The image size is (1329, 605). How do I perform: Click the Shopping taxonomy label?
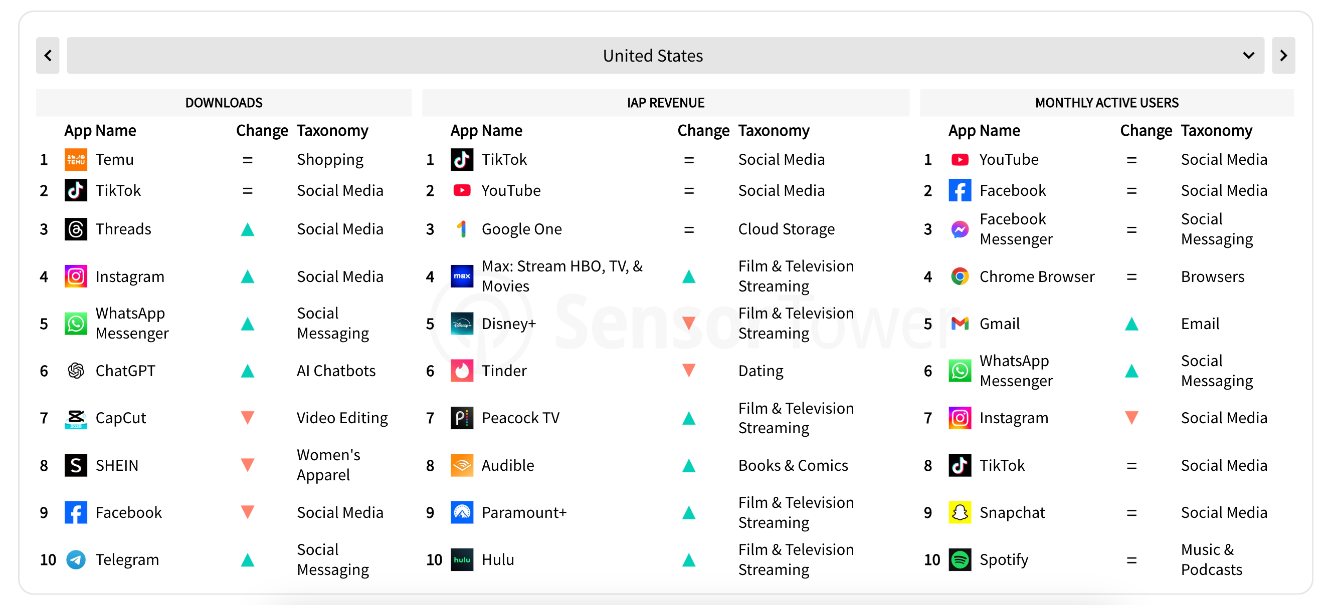coord(330,160)
